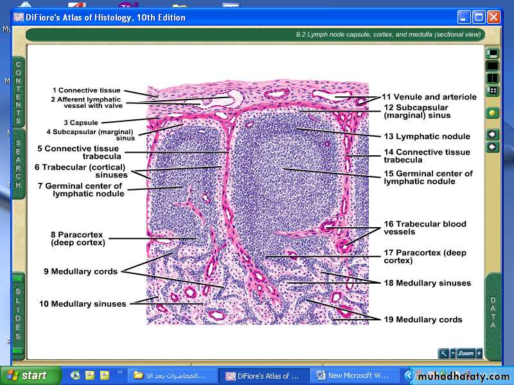Select the single black pane view icon

tap(492, 65)
